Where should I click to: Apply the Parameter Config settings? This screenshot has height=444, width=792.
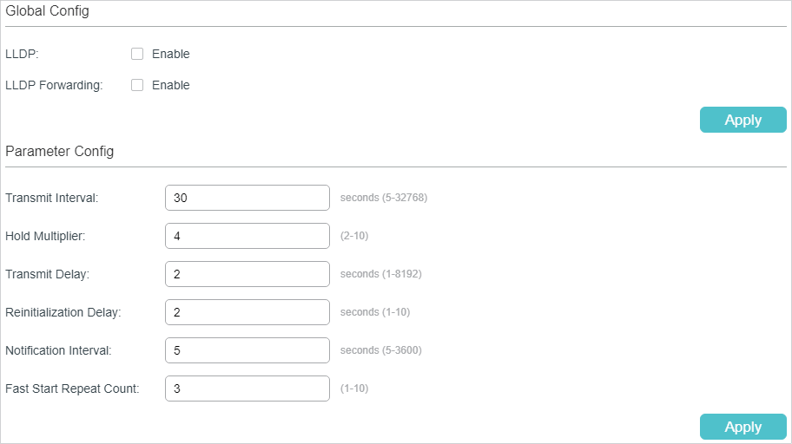click(x=743, y=427)
